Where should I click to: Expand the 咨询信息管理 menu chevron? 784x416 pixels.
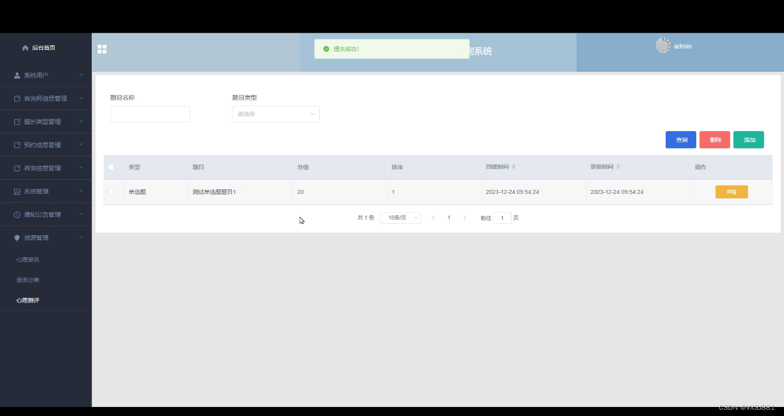(81, 167)
